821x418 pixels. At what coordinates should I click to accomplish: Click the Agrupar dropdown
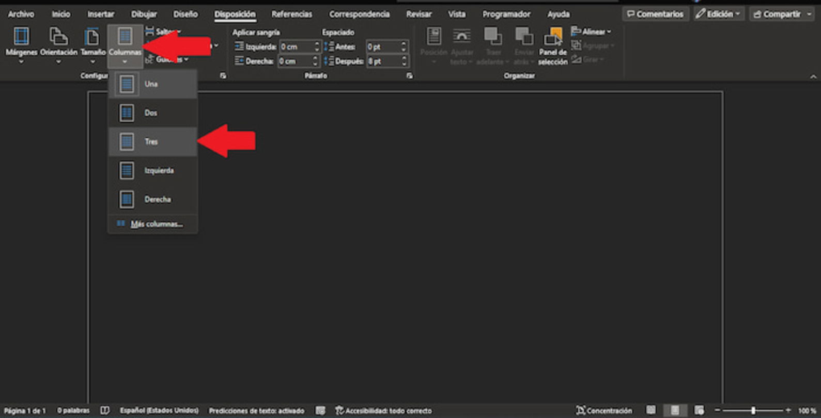(x=593, y=46)
